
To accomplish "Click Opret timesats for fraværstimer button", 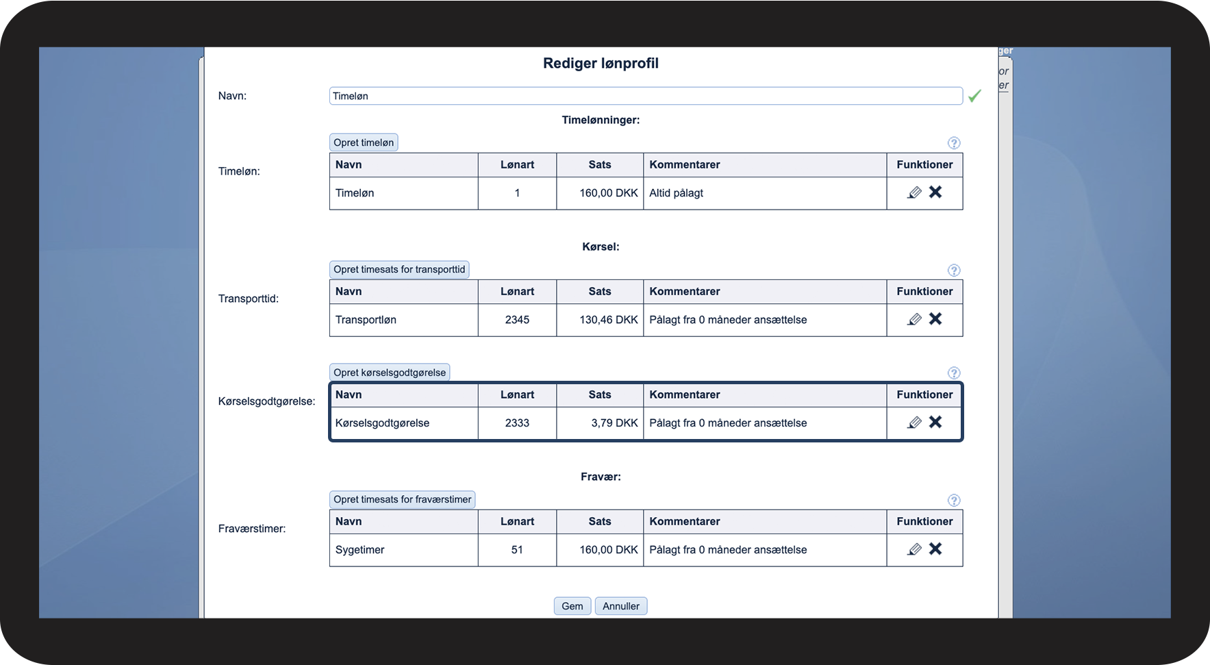I will coord(403,499).
